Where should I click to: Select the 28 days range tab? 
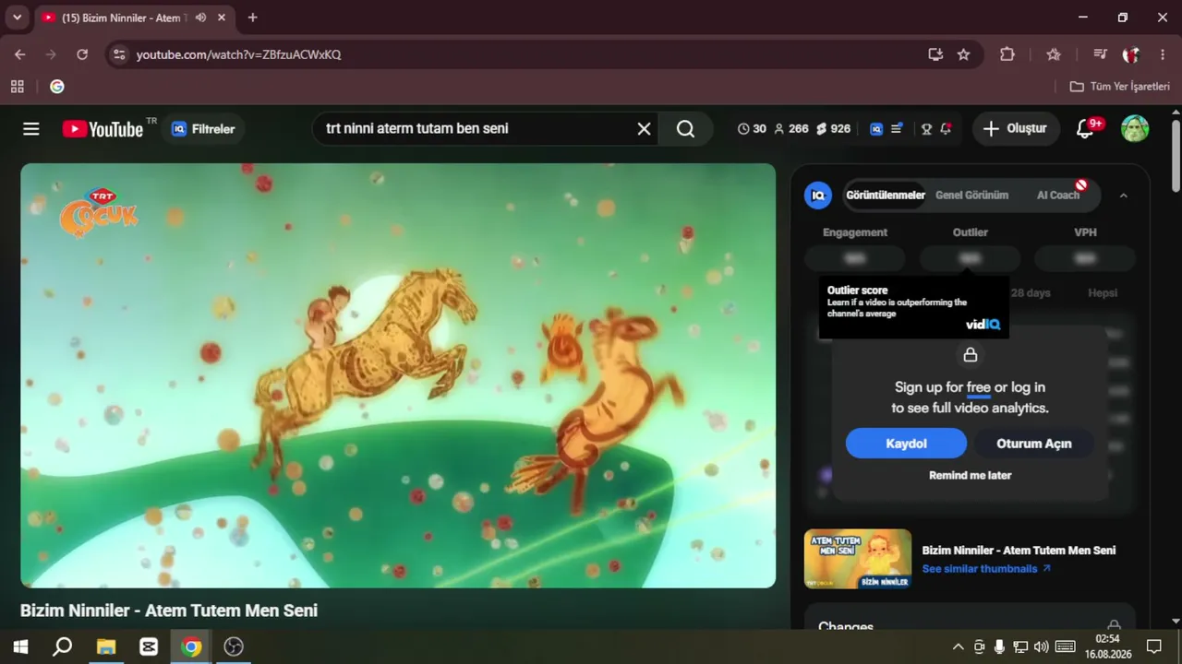click(1031, 293)
